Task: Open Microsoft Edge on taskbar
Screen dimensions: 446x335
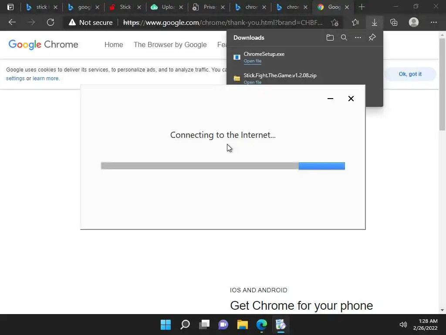Action: coord(261,325)
